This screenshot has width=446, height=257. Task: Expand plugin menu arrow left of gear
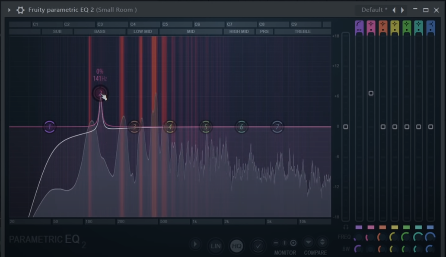(x=9, y=10)
